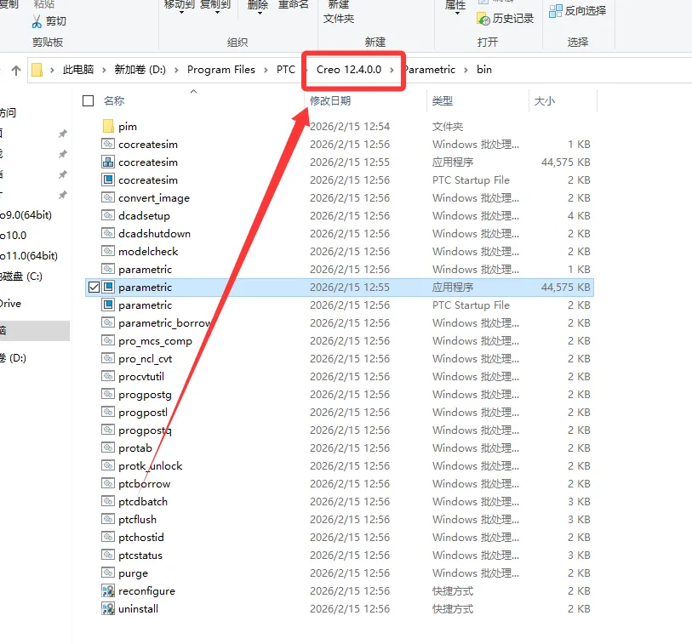Click the modelcheck batch file icon

click(108, 251)
